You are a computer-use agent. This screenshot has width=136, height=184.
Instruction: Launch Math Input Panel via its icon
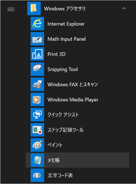pos(38,39)
